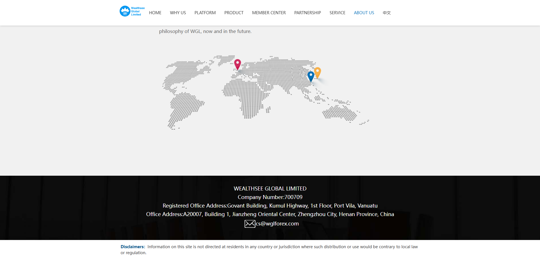The width and height of the screenshot is (540, 259).
Task: Click the Disclaimers label
Action: coord(133,247)
